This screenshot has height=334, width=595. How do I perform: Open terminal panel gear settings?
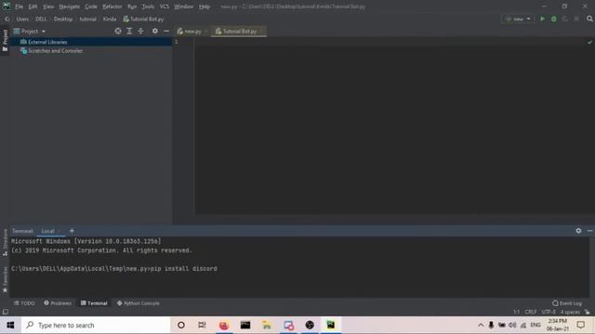pyautogui.click(x=578, y=231)
